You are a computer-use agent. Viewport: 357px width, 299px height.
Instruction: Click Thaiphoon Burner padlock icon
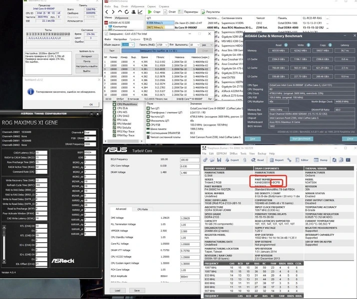[x=245, y=160]
